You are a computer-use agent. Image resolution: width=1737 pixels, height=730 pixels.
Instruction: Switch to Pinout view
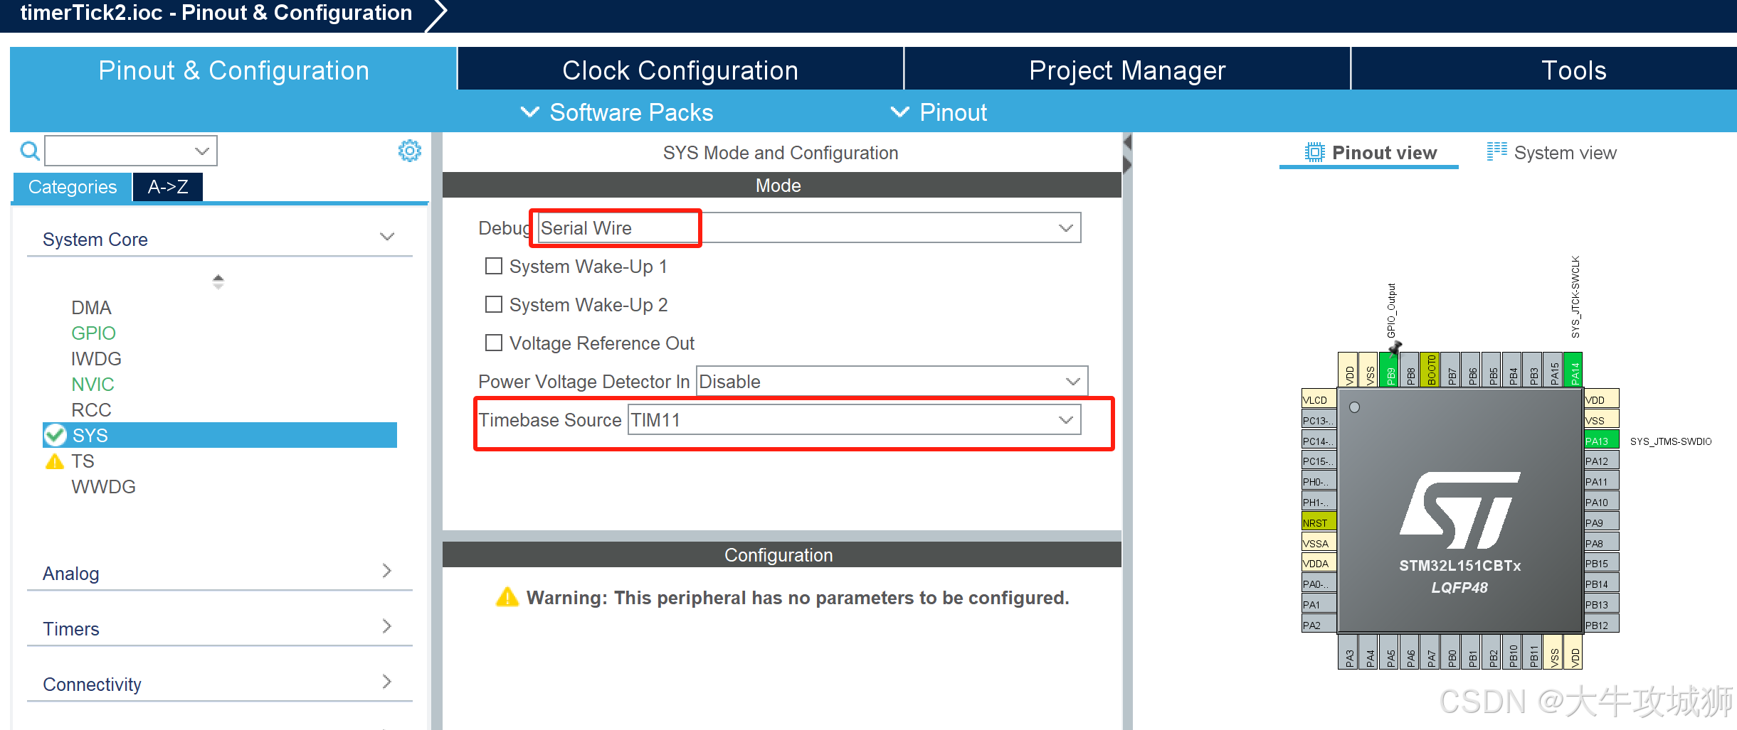1370,152
